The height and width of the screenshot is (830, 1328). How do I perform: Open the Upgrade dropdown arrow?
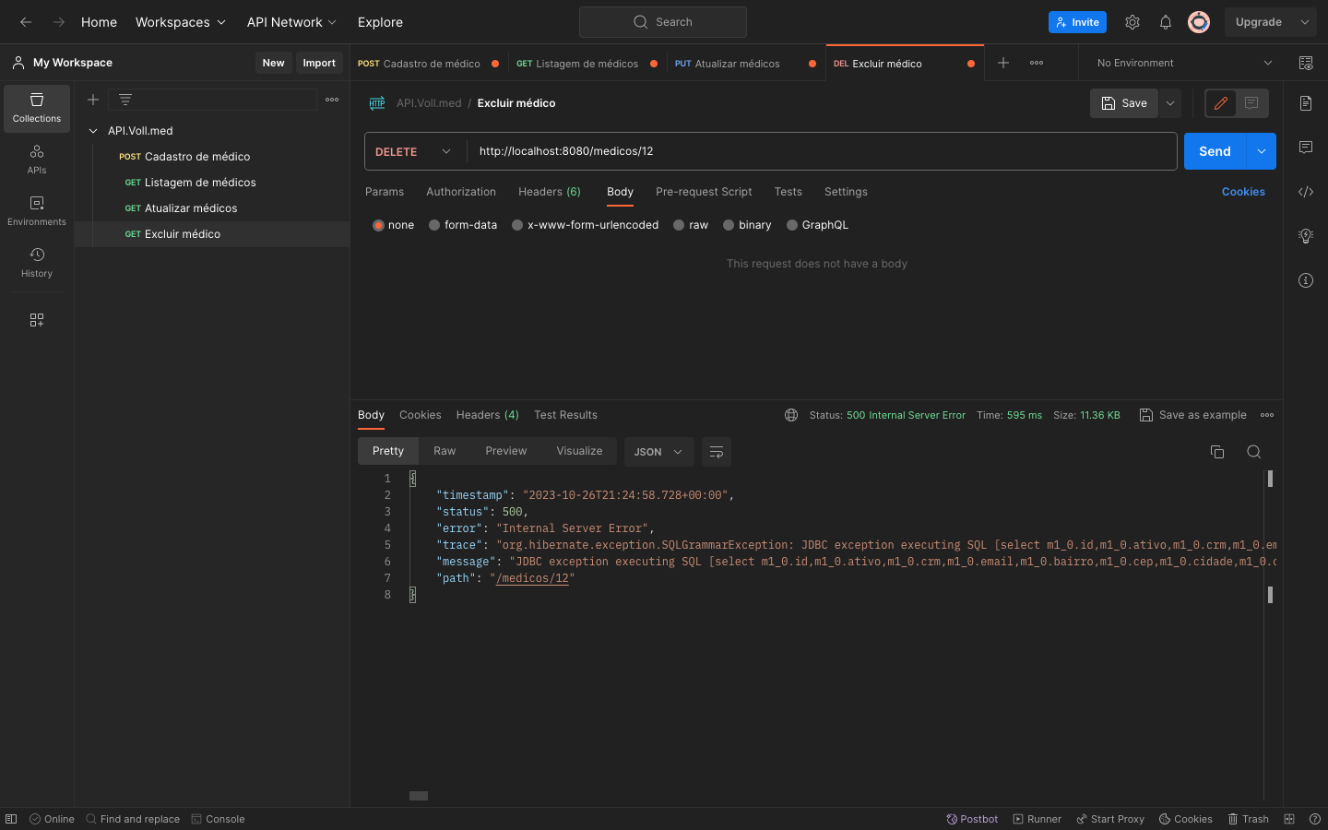pyautogui.click(x=1305, y=22)
